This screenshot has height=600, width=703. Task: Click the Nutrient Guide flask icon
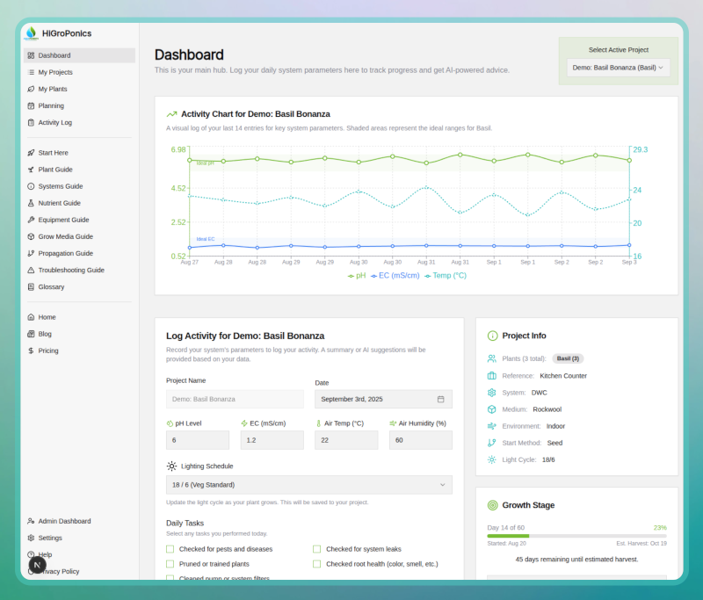[31, 203]
